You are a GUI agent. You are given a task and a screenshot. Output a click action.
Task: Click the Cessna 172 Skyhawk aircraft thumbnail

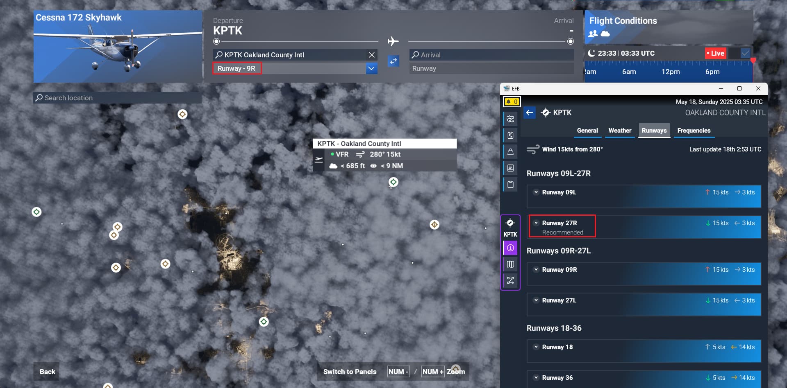pos(118,47)
